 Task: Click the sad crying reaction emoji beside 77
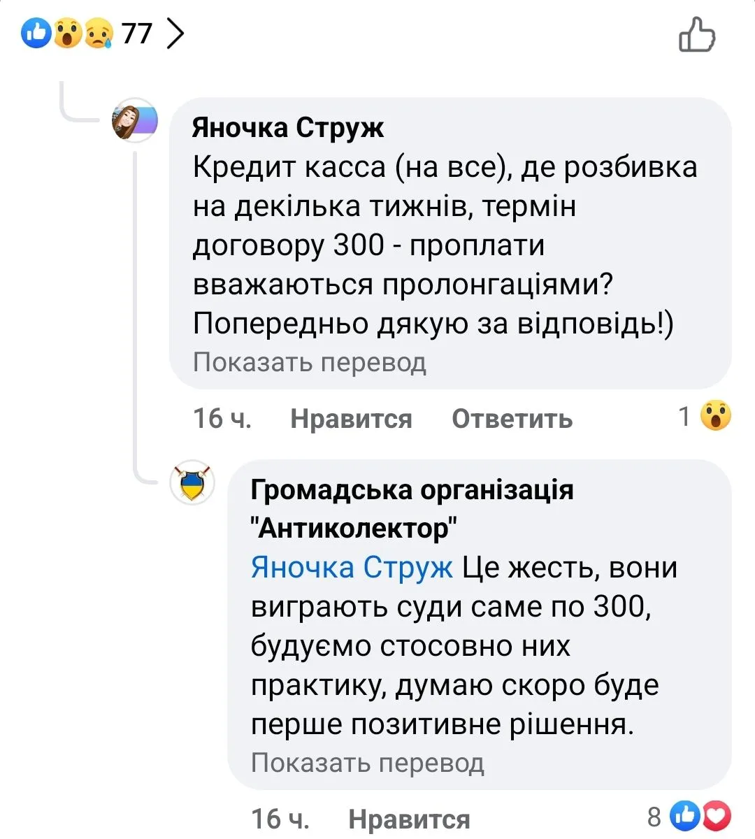(98, 33)
